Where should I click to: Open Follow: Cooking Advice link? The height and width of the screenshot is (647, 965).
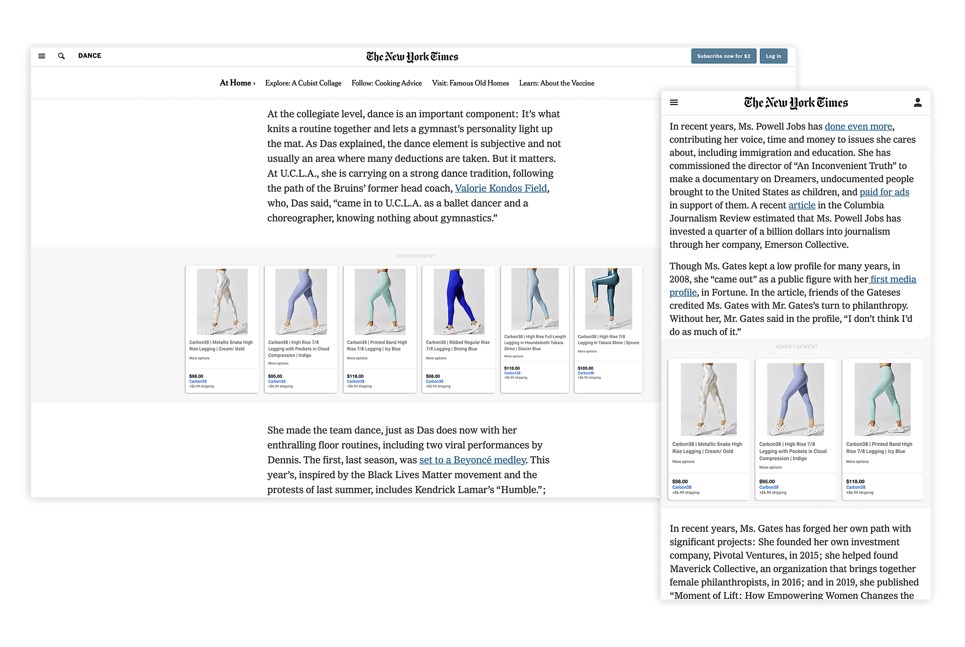387,83
